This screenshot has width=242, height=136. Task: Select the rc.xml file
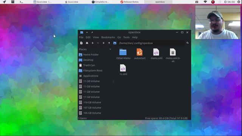123,70
